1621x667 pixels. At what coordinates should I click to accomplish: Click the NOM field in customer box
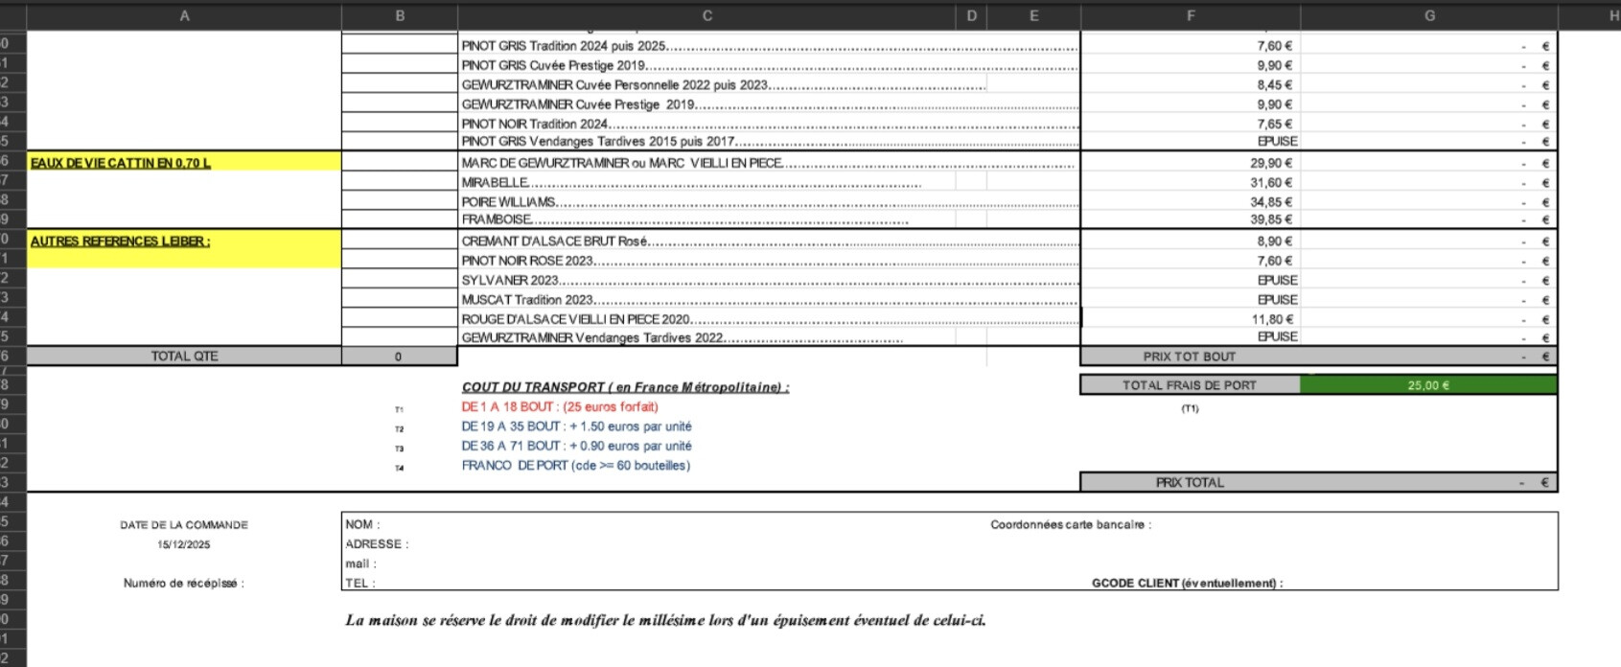362,524
